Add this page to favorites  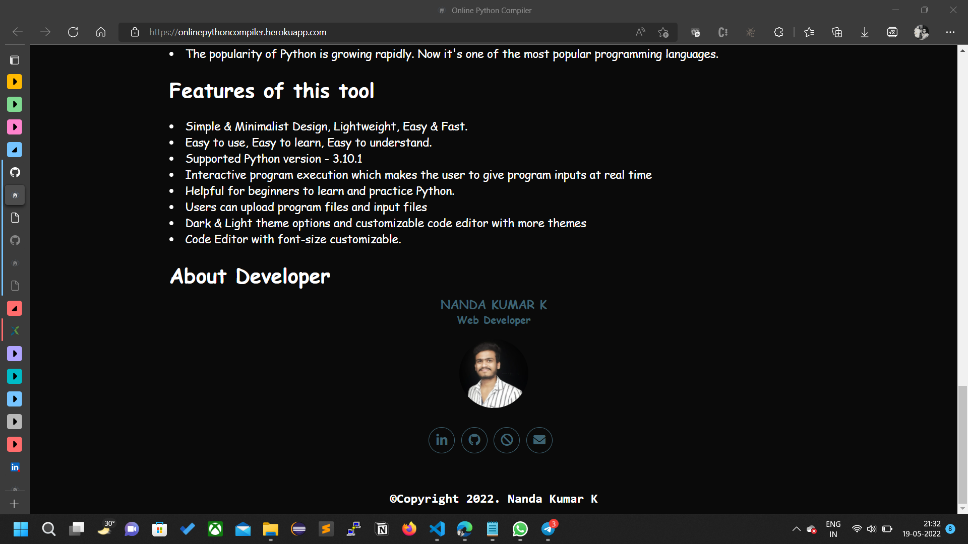663,32
